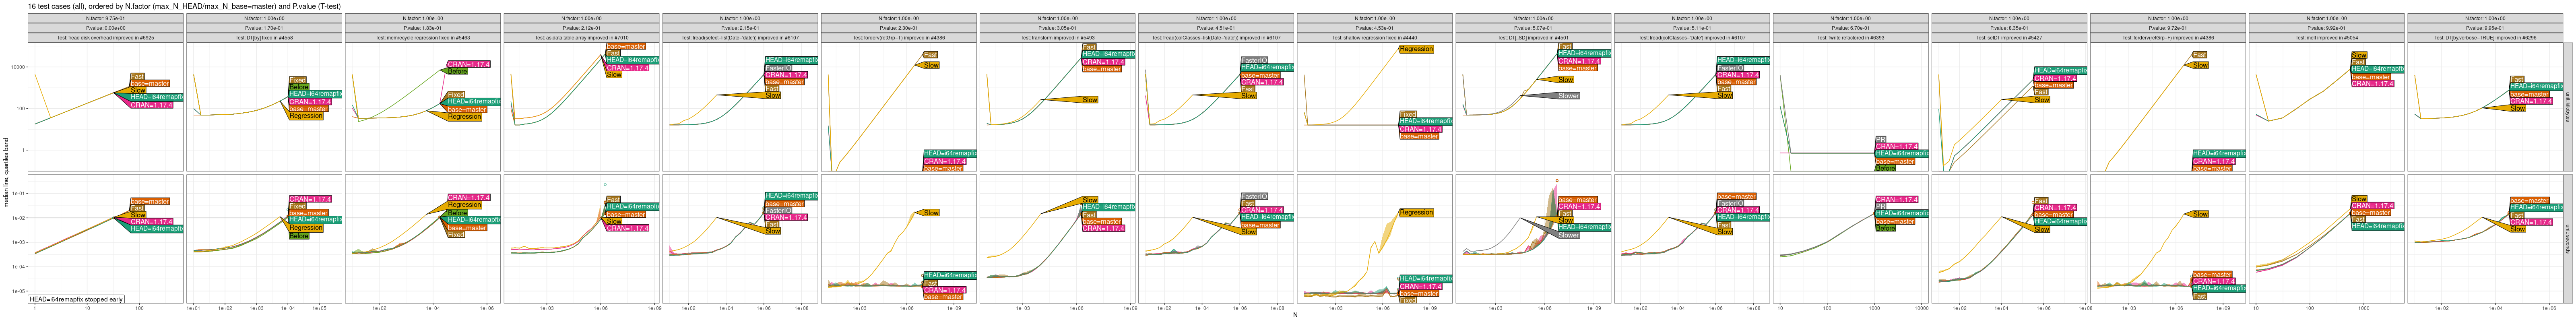
Task: Click the 'HEAD=i64remapfix stopped early' label
Action: [76, 299]
